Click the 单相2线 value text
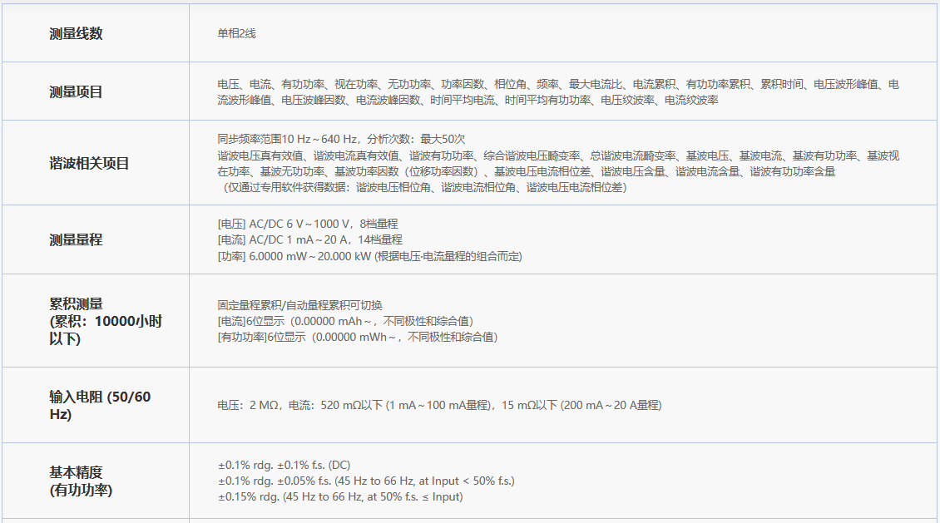 tap(236, 33)
